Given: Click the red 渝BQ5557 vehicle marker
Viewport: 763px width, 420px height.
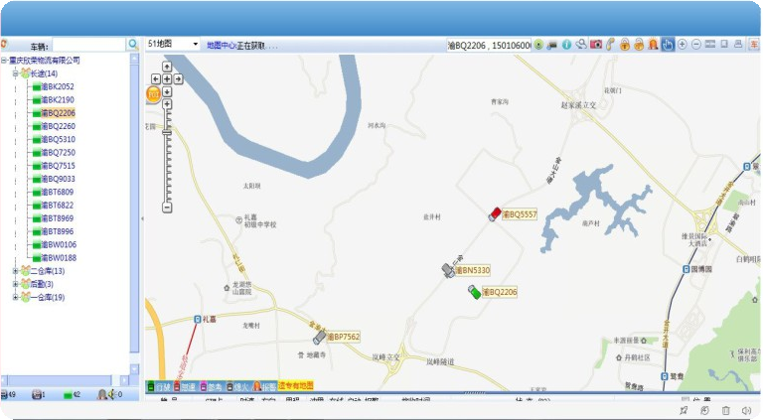Looking at the screenshot, I should pos(495,213).
